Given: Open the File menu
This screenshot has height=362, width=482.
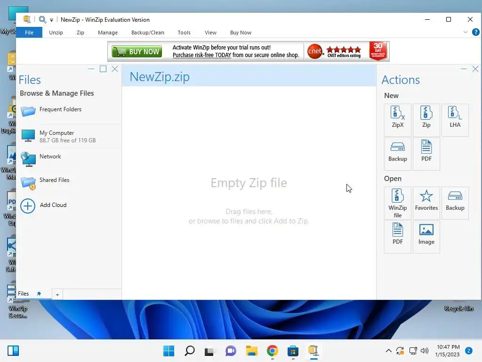Looking at the screenshot, I should [29, 33].
